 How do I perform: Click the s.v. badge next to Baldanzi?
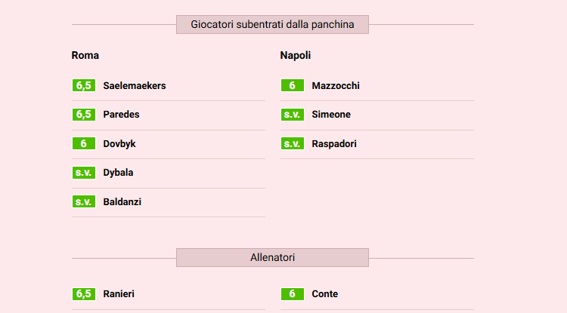(83, 202)
